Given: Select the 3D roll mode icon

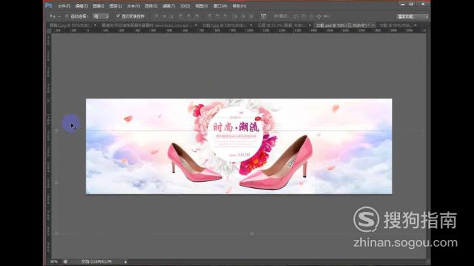Looking at the screenshot, I should click(304, 16).
